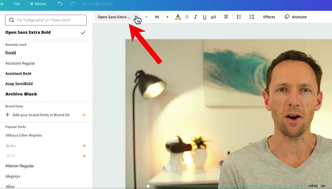Select the Adeline script font
This screenshot has height=189, width=332.
[11, 146]
